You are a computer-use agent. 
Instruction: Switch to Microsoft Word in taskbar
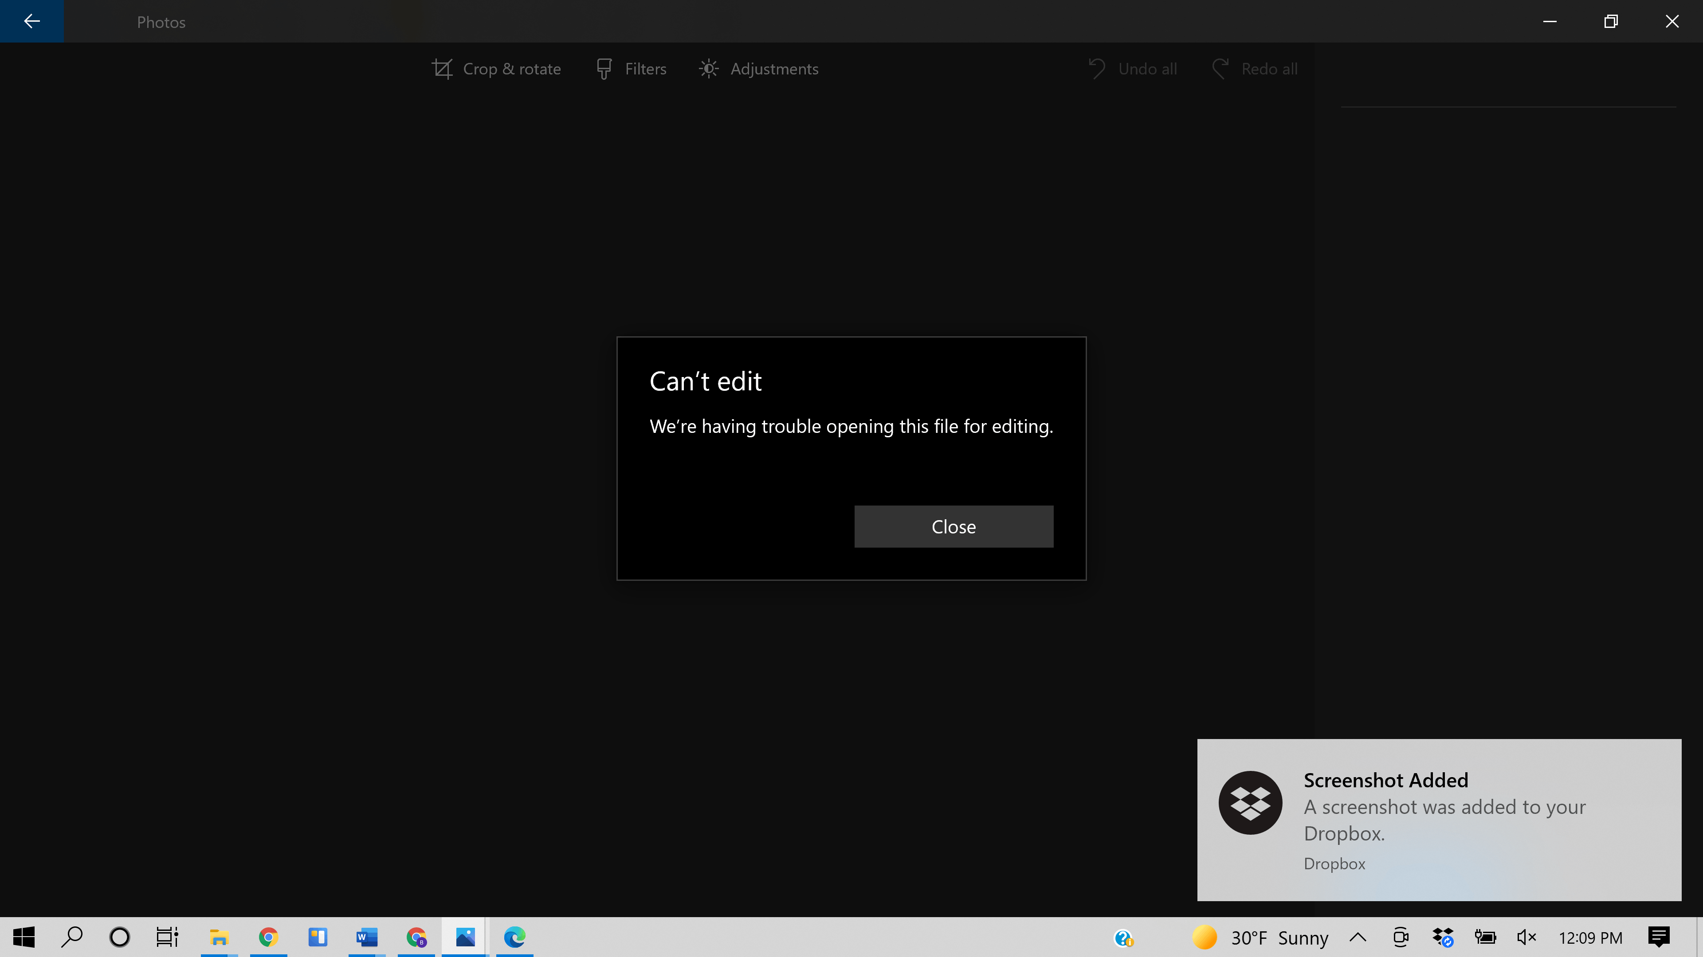coord(367,937)
